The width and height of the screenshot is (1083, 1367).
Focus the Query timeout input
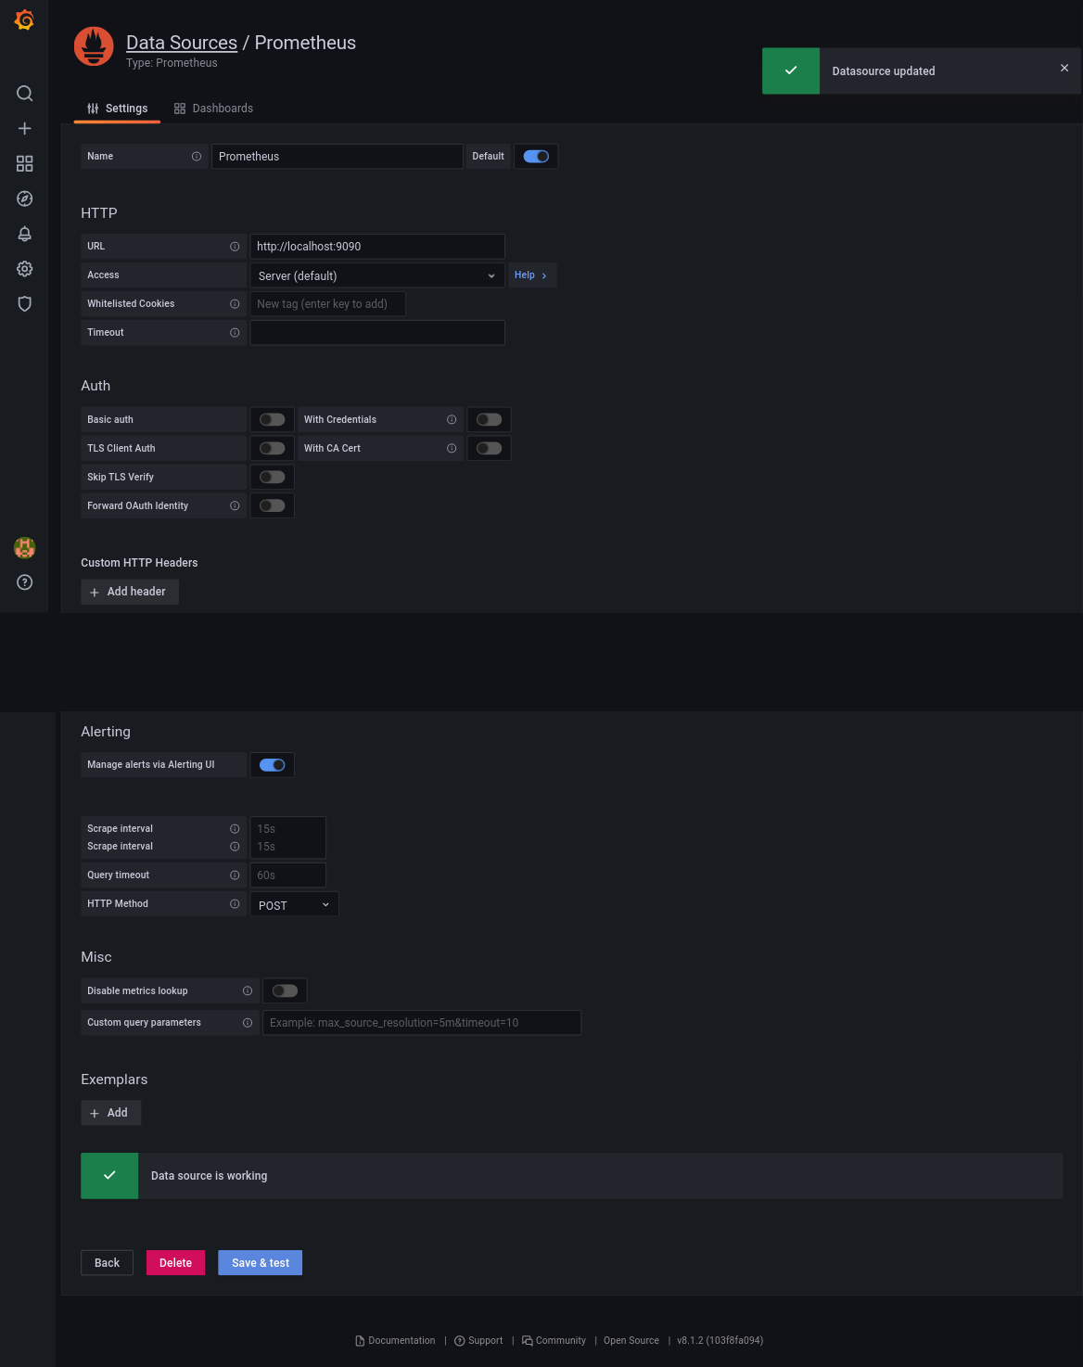(288, 875)
